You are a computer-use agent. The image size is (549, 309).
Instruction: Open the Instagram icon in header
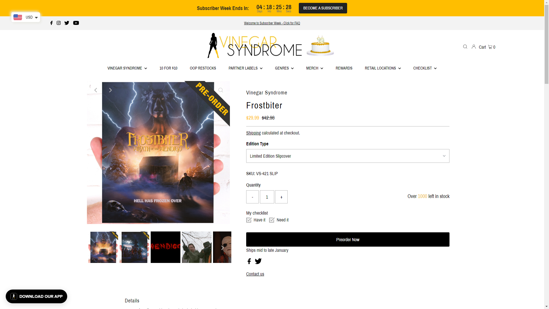(x=59, y=23)
